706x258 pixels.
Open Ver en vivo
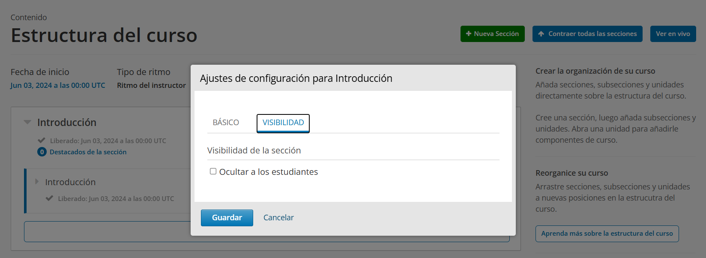673,34
